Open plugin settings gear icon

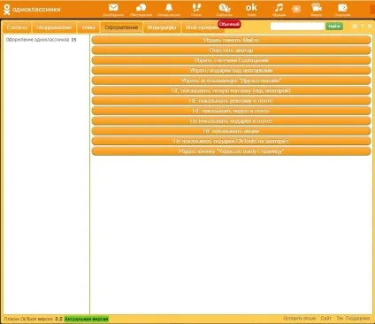tap(355, 27)
